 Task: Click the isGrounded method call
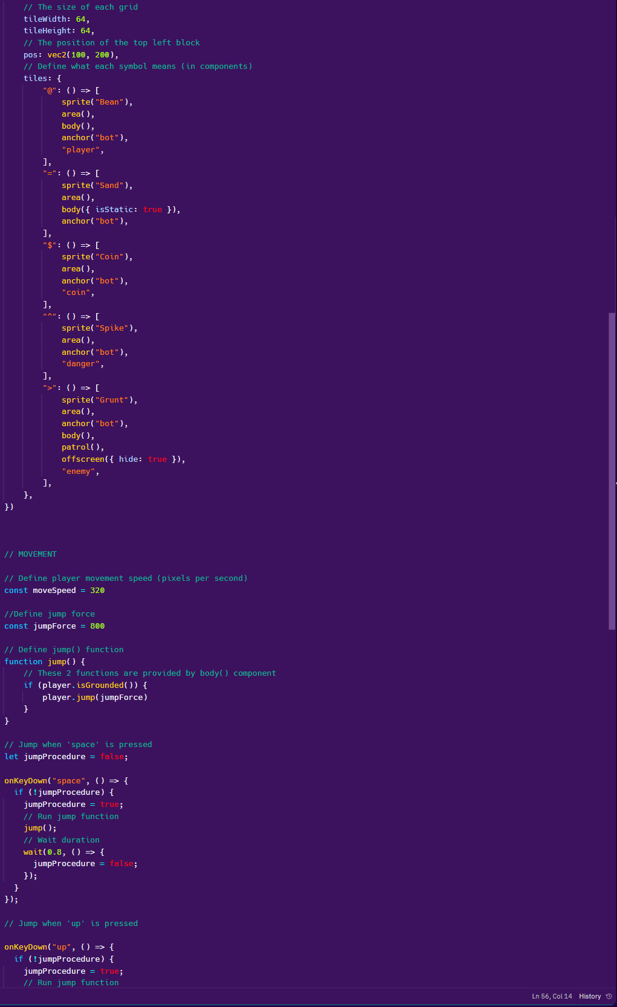(x=100, y=685)
